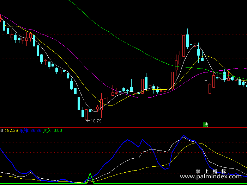Screen dimensions: 247x185
Task: Click the tallest red candlestick near peak
Action: 184,46
